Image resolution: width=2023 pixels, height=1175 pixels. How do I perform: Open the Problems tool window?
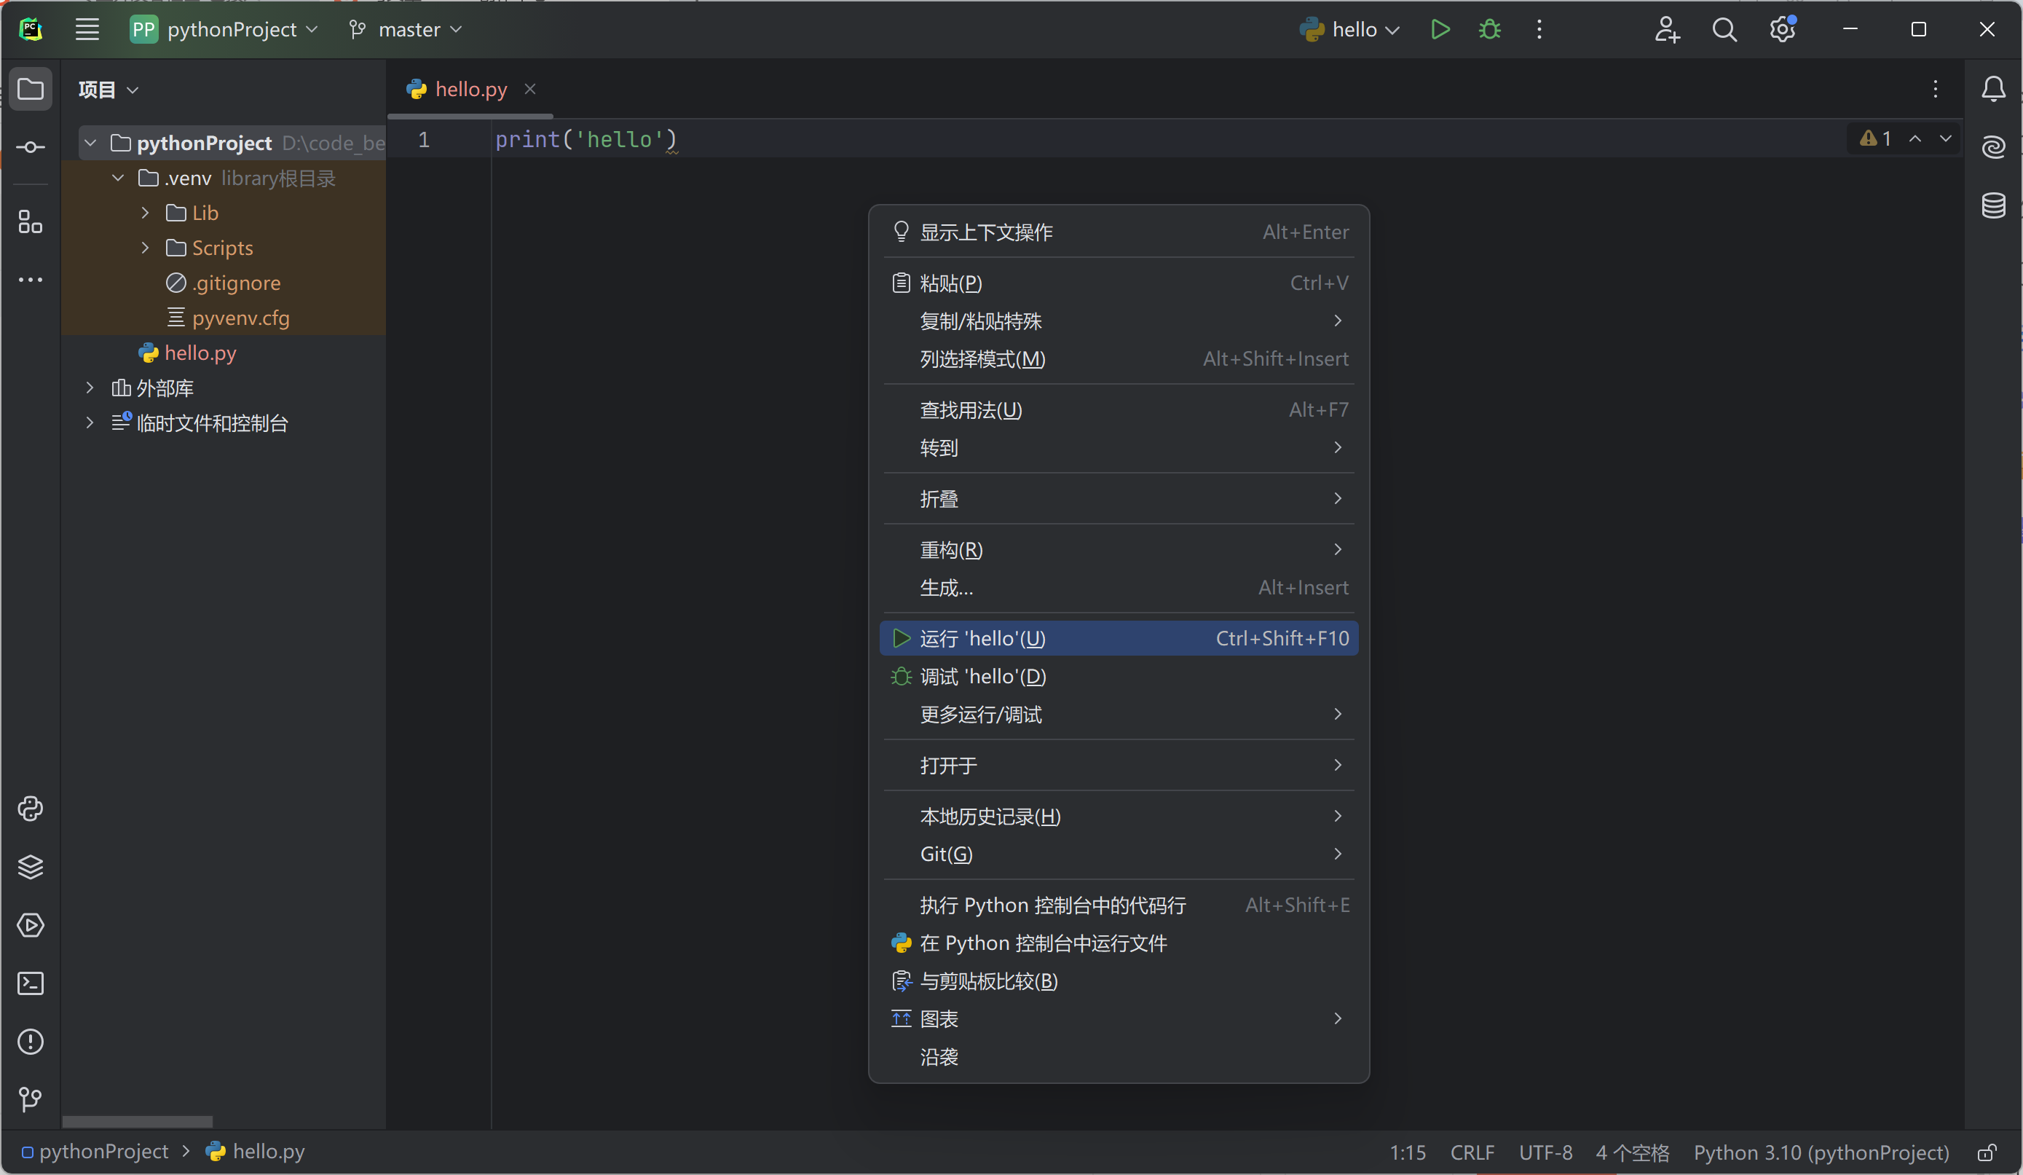[31, 1042]
